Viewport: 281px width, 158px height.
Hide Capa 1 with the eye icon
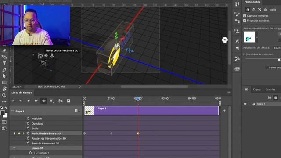(x=245, y=104)
